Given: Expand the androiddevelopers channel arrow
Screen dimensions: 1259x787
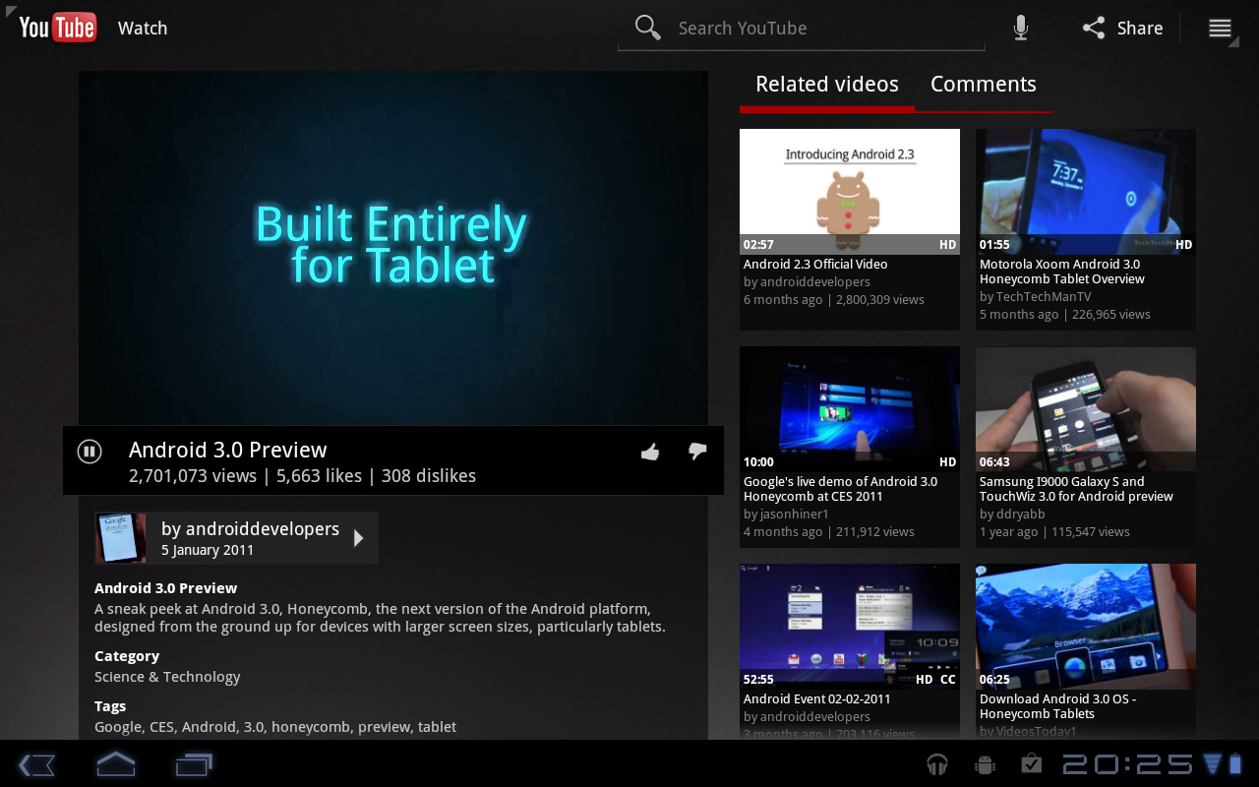Looking at the screenshot, I should tap(359, 538).
